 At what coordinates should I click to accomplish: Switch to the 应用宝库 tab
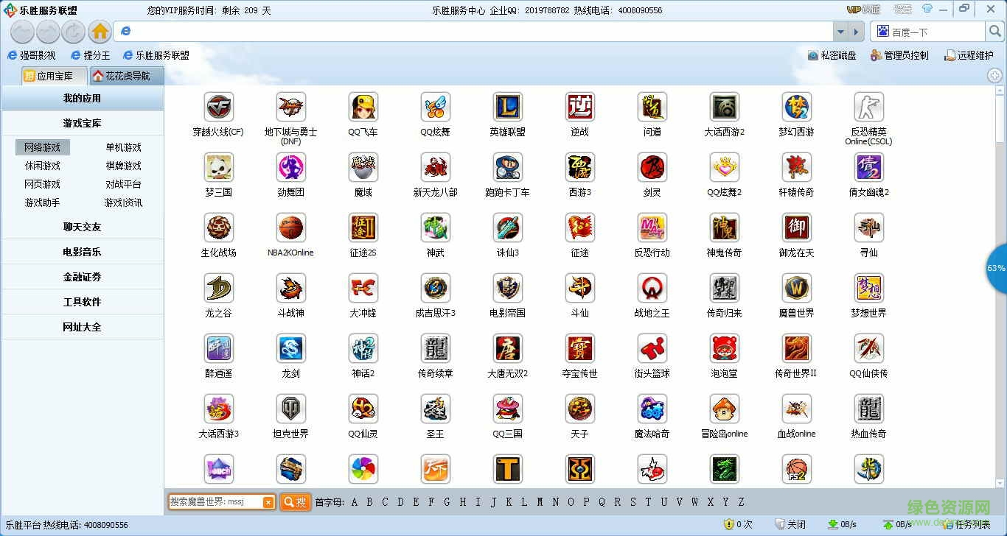53,75
